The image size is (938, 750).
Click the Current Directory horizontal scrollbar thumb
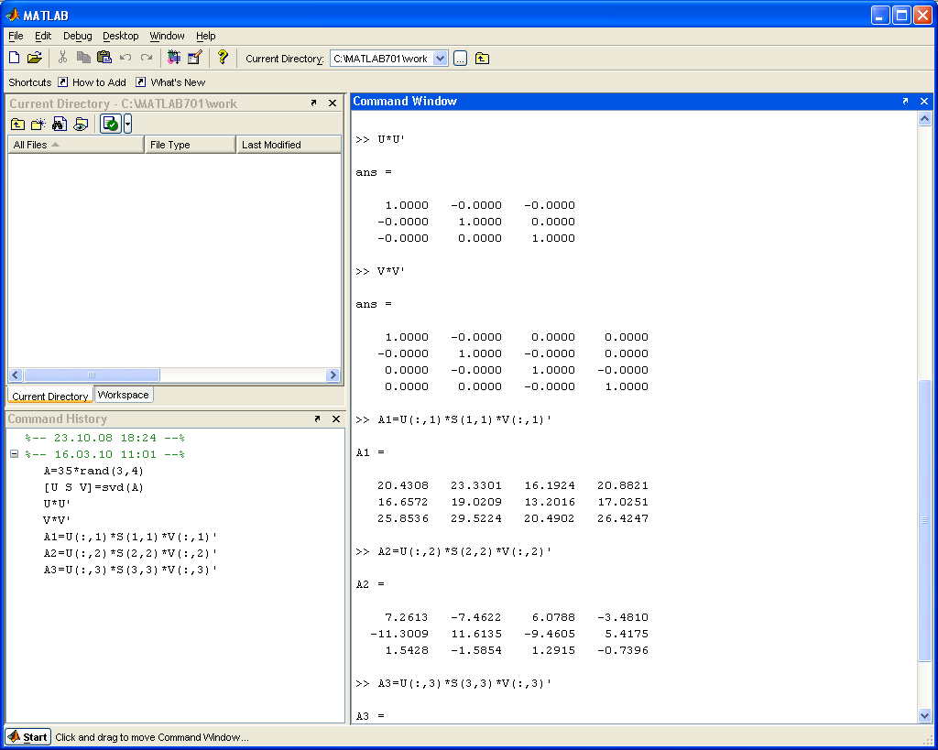click(x=92, y=375)
